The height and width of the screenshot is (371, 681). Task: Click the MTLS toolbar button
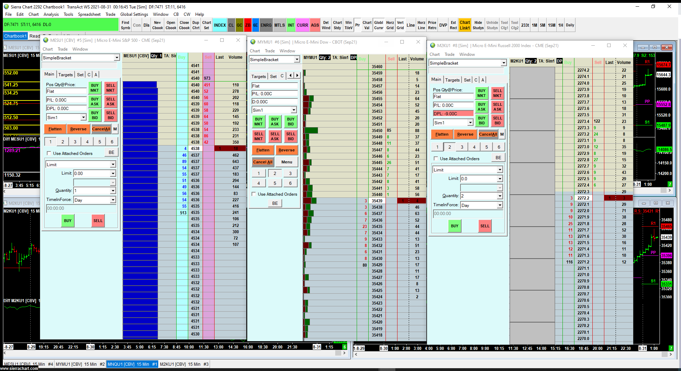pos(280,25)
